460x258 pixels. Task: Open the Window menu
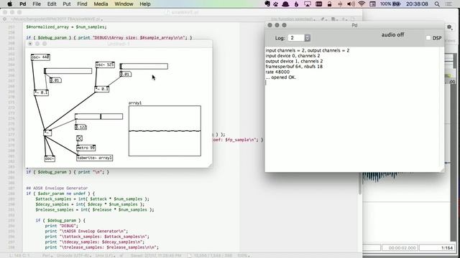pos(124,4)
